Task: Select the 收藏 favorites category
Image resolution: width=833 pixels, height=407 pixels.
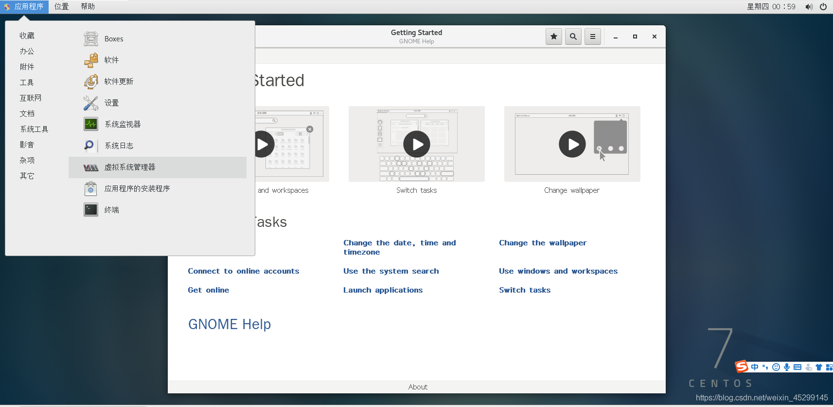Action: [27, 36]
